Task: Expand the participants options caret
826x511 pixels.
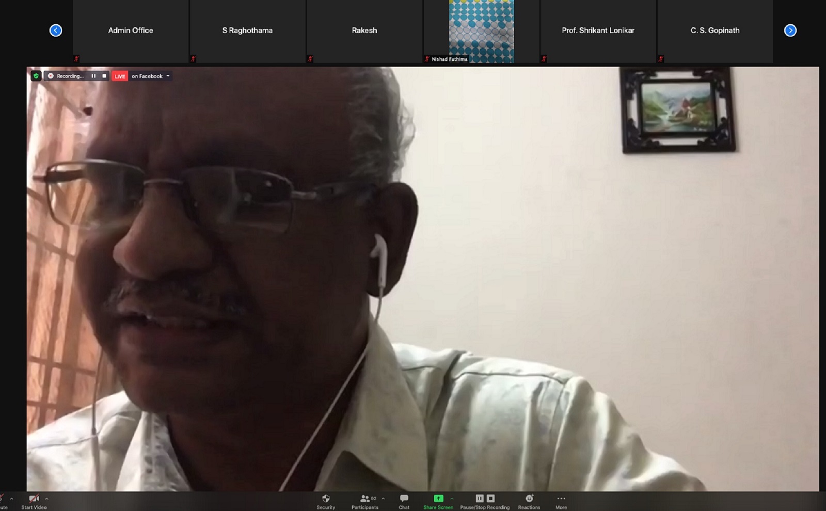Action: (x=383, y=499)
